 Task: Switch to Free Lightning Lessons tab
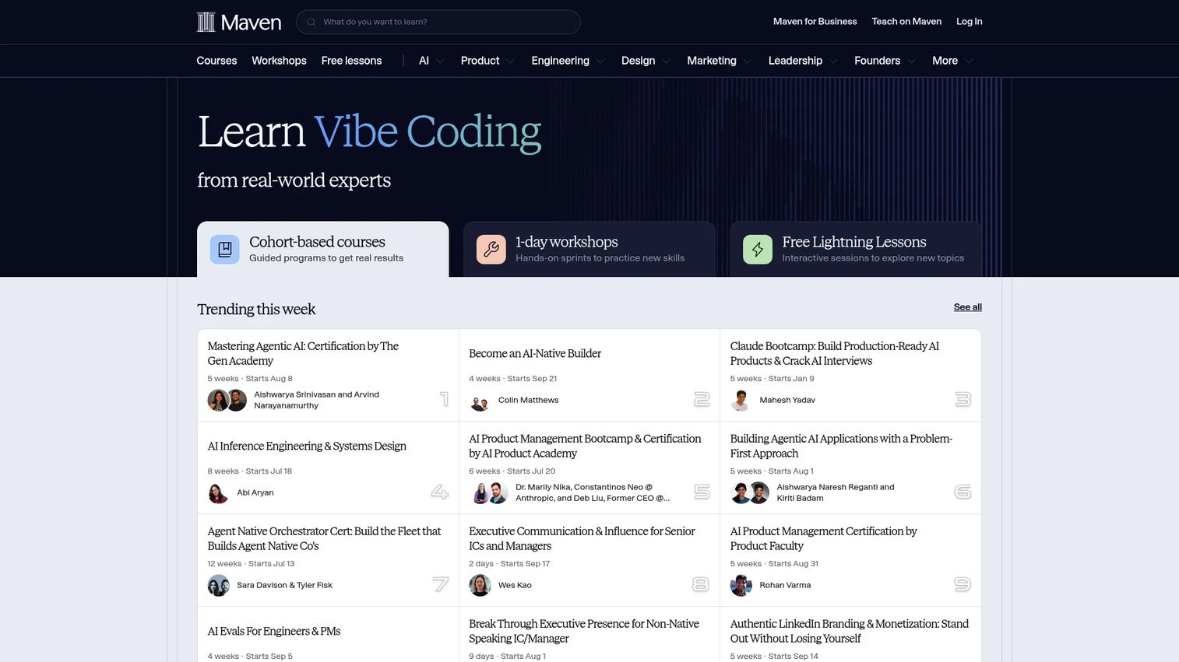tap(856, 249)
